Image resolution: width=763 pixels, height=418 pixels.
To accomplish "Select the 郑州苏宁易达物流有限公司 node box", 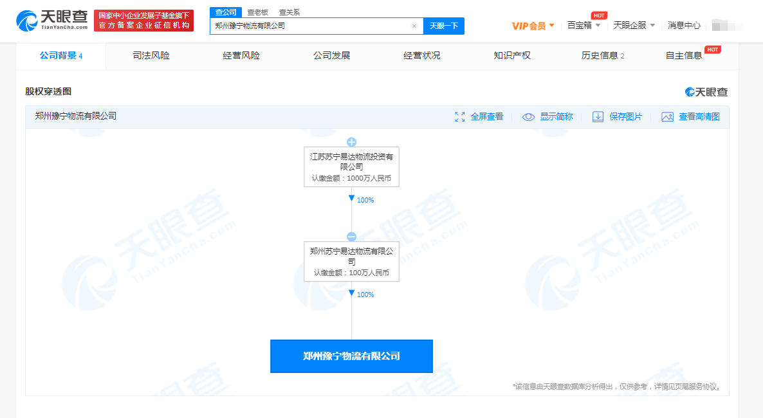I will pyautogui.click(x=351, y=261).
